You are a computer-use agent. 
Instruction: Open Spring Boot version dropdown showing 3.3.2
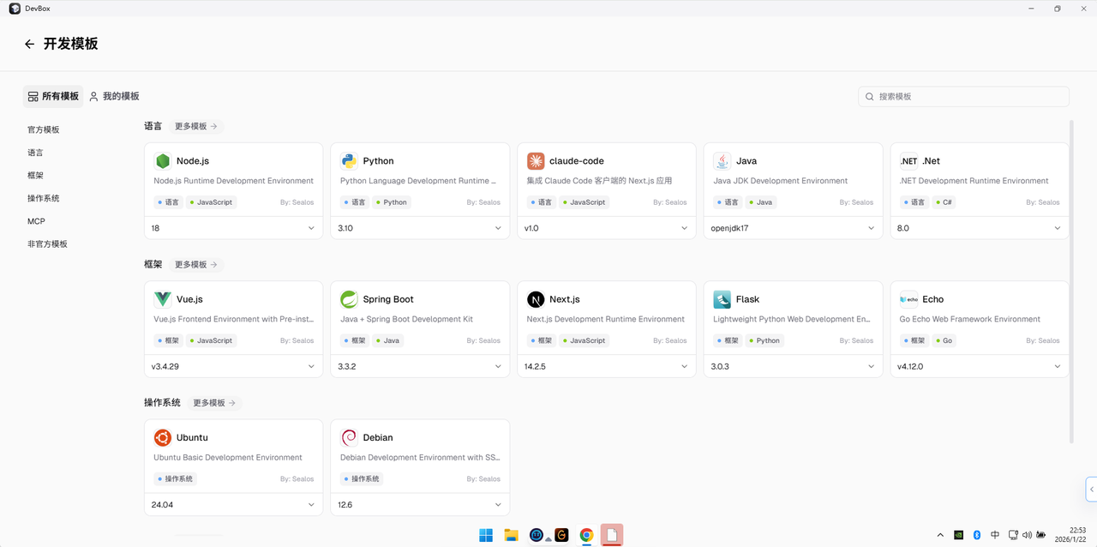[x=420, y=366]
